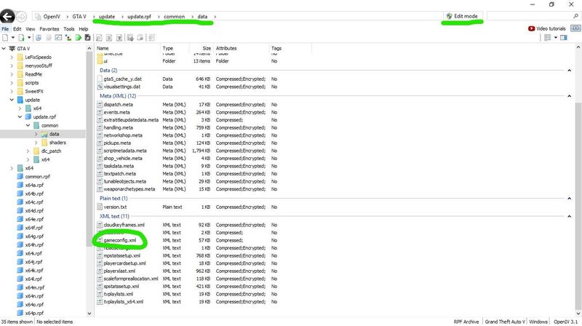
Task: Click the search input field
Action: click(x=530, y=16)
